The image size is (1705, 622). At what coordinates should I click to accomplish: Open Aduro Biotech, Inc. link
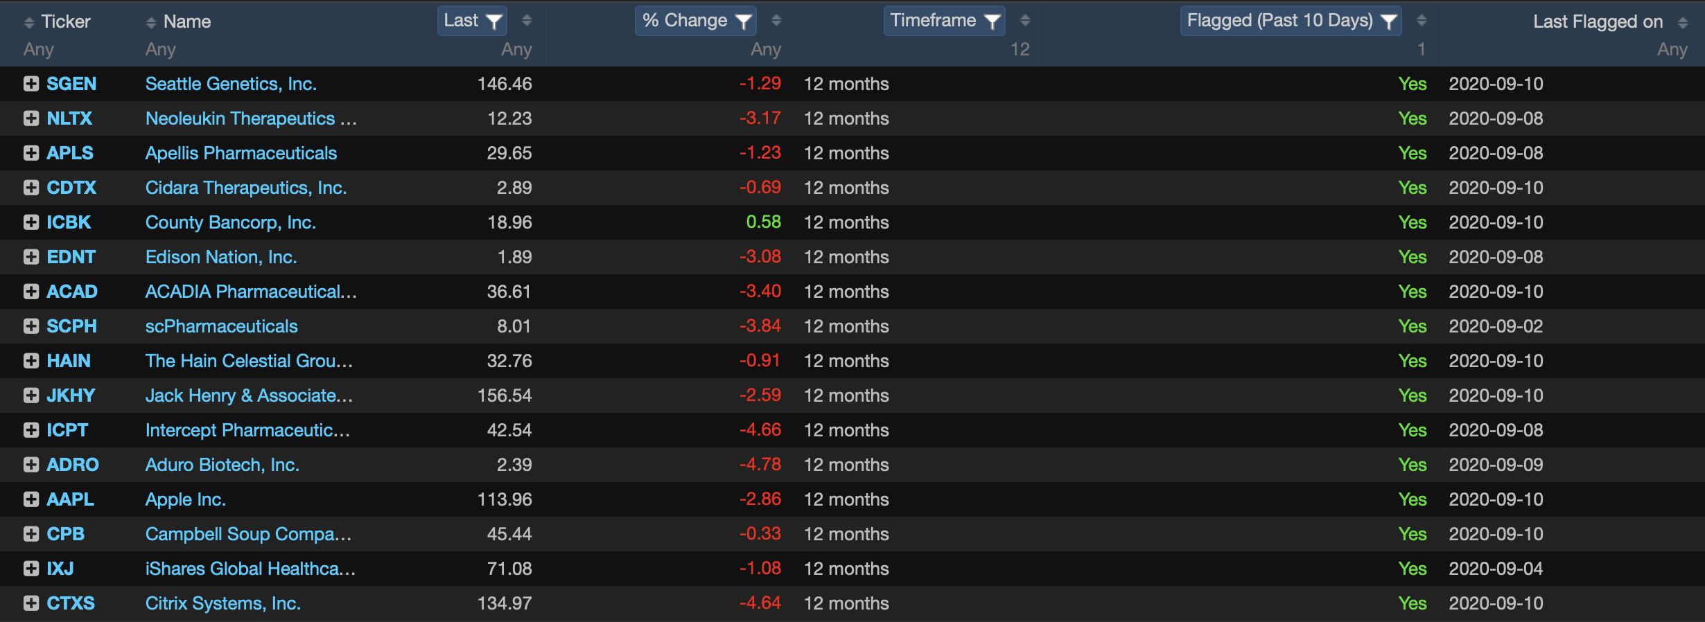click(x=222, y=465)
